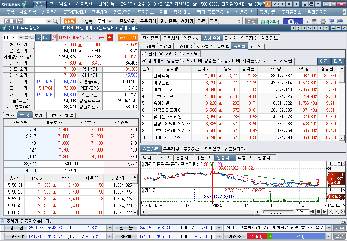Click the printer icon in the title bar
The height and width of the screenshot is (241, 347).
tap(311, 4)
